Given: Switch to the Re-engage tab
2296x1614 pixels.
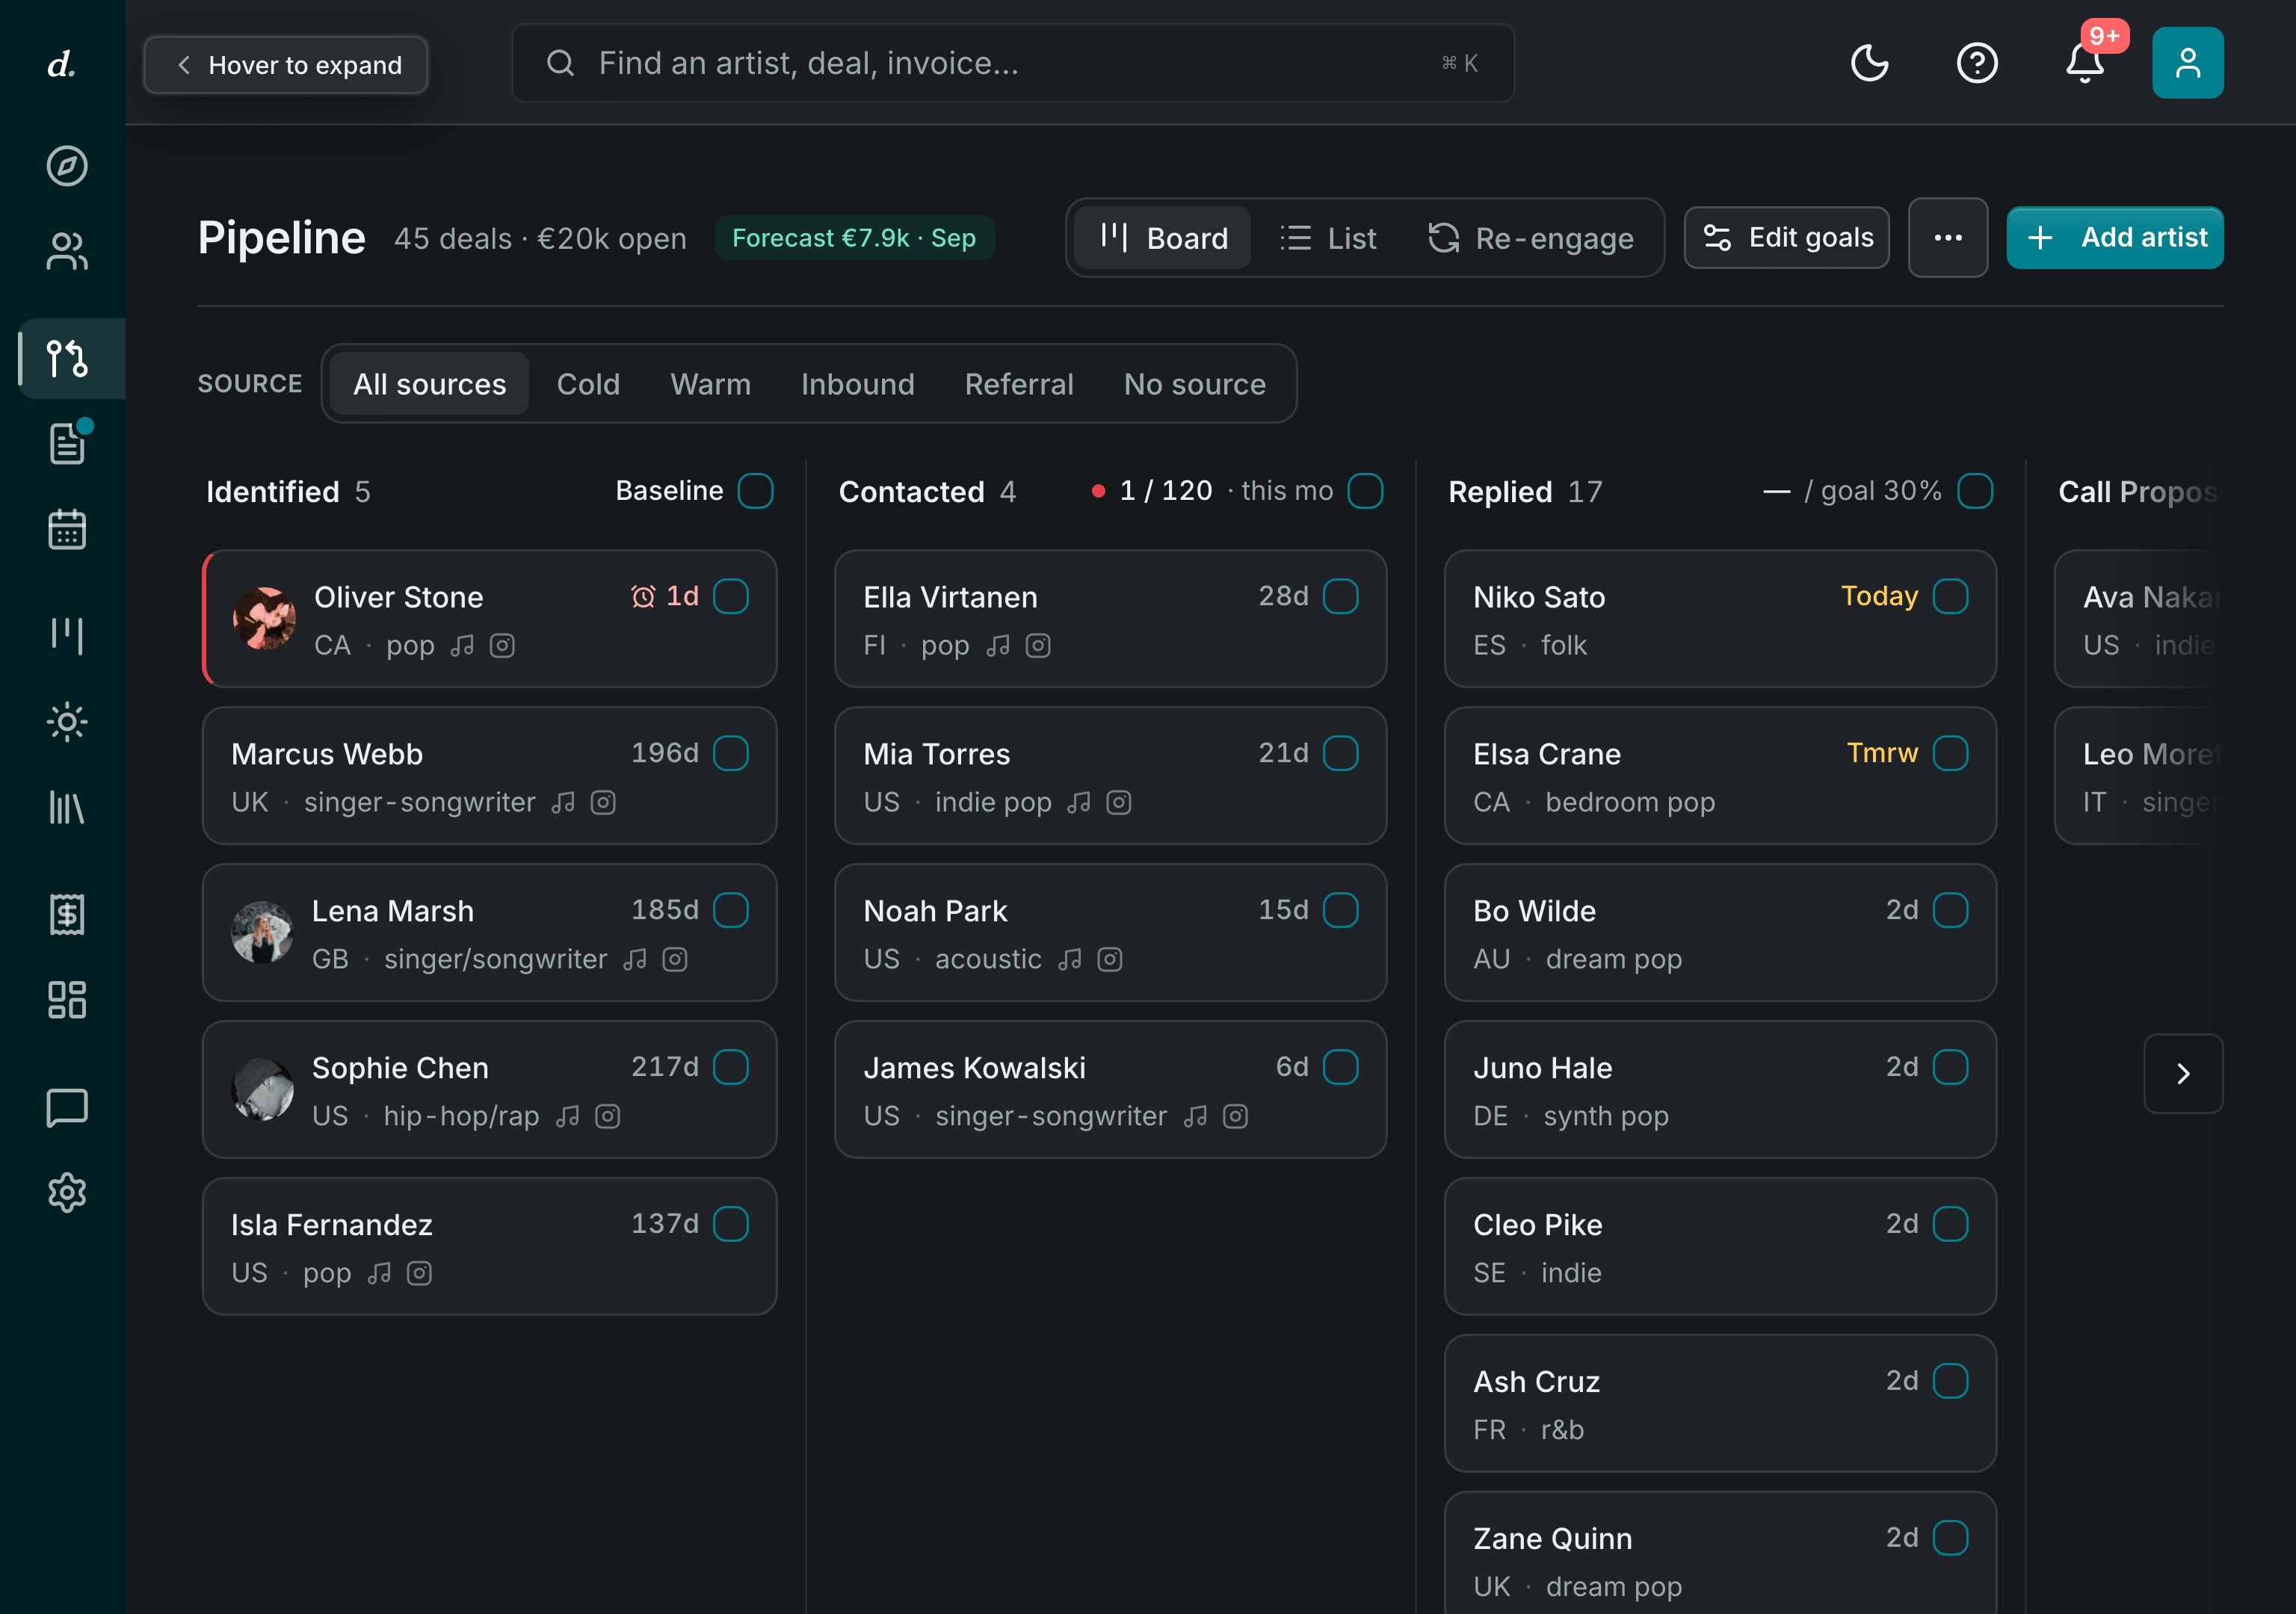Looking at the screenshot, I should pos(1531,238).
